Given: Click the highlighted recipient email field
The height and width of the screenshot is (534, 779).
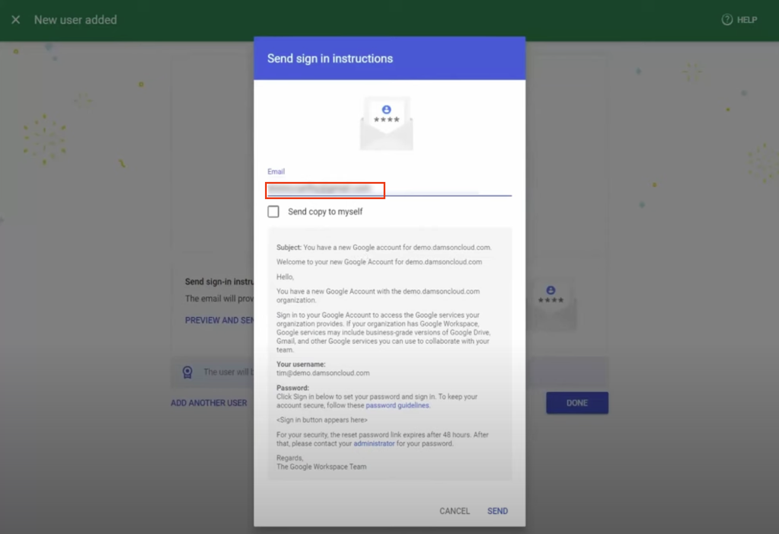Looking at the screenshot, I should click(x=325, y=190).
